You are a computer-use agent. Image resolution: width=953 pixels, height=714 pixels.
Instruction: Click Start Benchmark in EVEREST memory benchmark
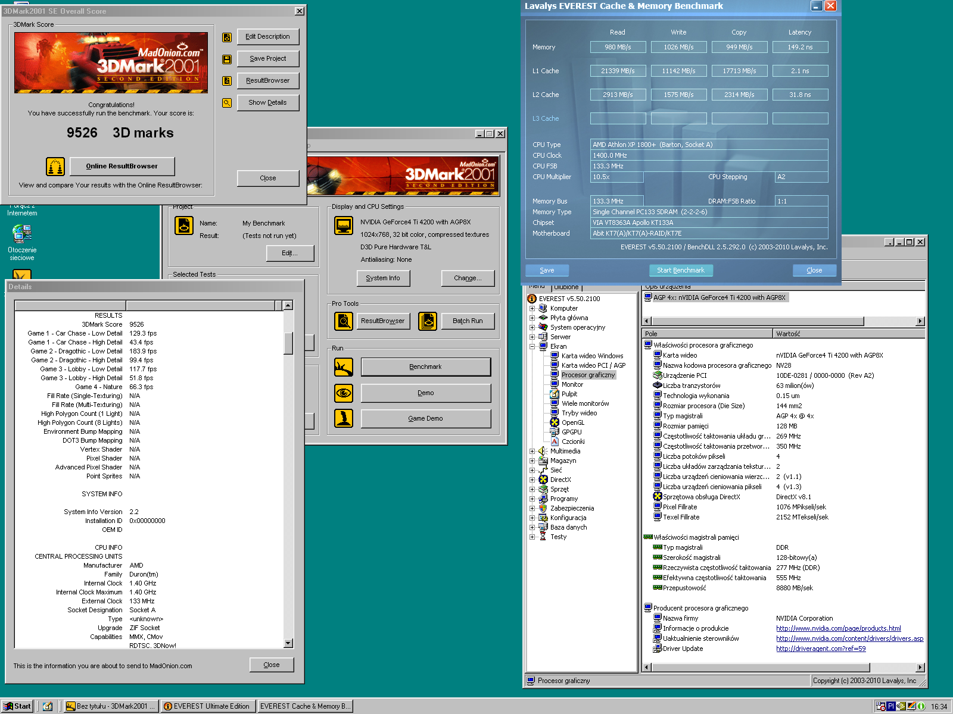tap(681, 270)
